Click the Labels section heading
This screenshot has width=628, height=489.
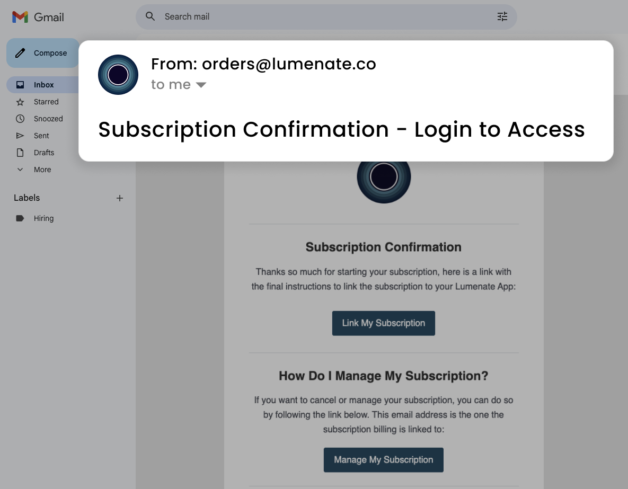27,198
